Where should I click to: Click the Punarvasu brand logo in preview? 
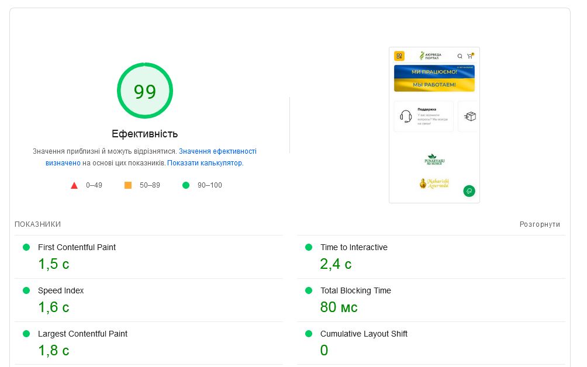coord(434,160)
